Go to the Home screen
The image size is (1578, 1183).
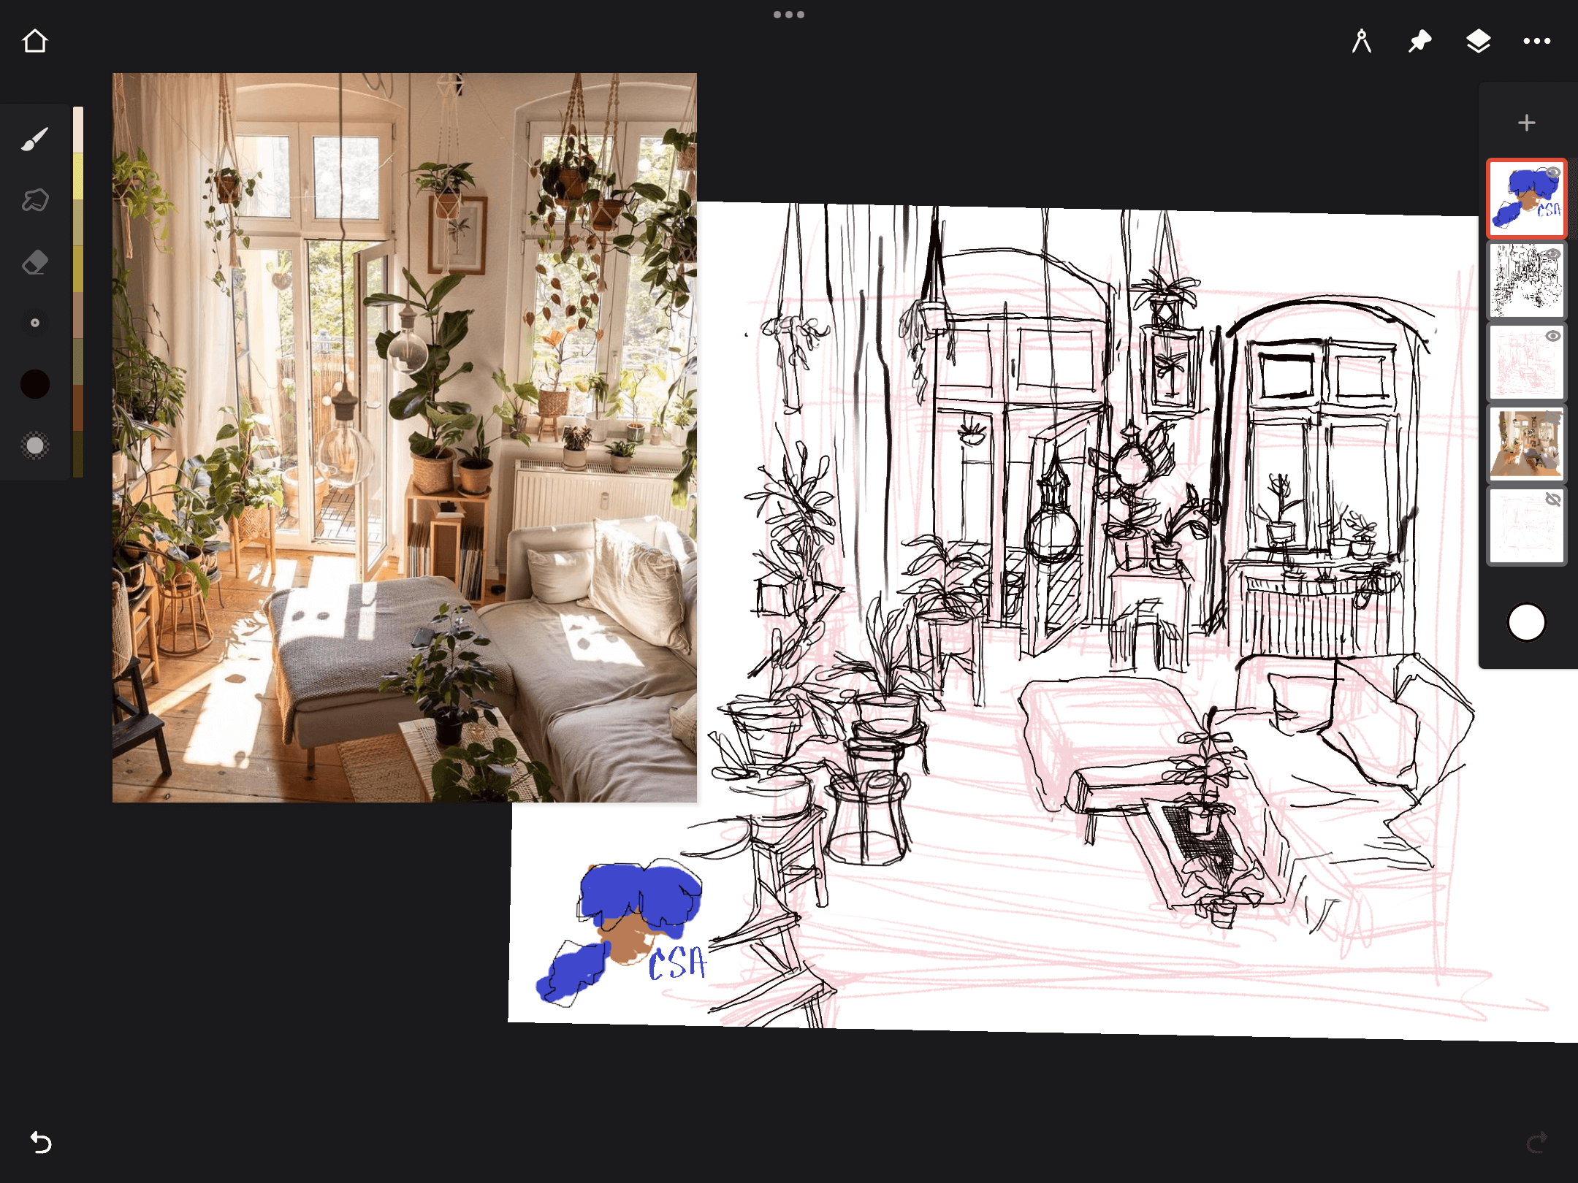coord(34,41)
